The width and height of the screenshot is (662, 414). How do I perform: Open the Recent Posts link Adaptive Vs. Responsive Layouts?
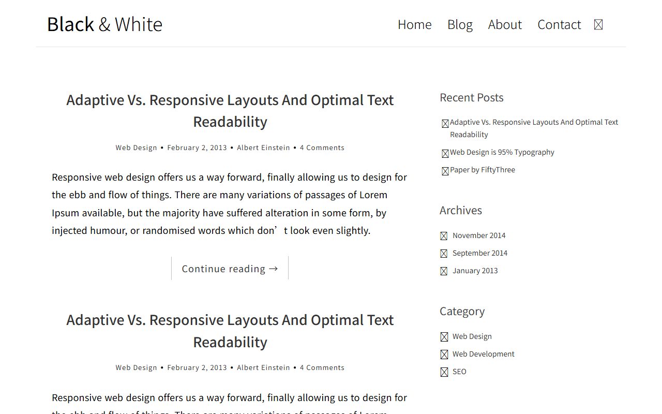click(x=534, y=128)
